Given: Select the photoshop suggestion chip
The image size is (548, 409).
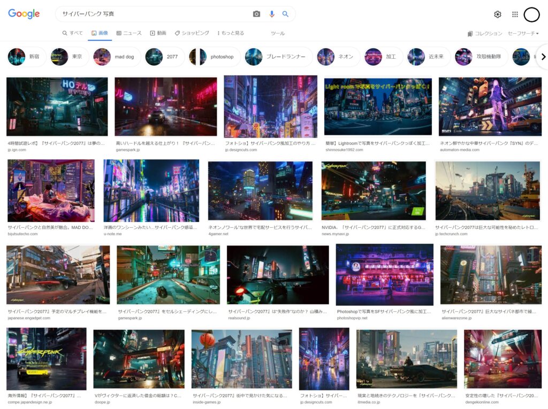Looking at the screenshot, I should (214, 57).
